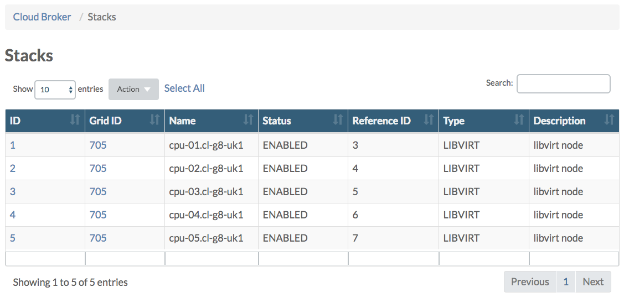Click the Name column sort arrows
Image resolution: width=624 pixels, height=303 pixels.
[249, 120]
